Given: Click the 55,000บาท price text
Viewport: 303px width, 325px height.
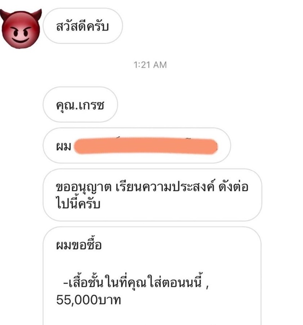Looking at the screenshot, I should coord(88,300).
